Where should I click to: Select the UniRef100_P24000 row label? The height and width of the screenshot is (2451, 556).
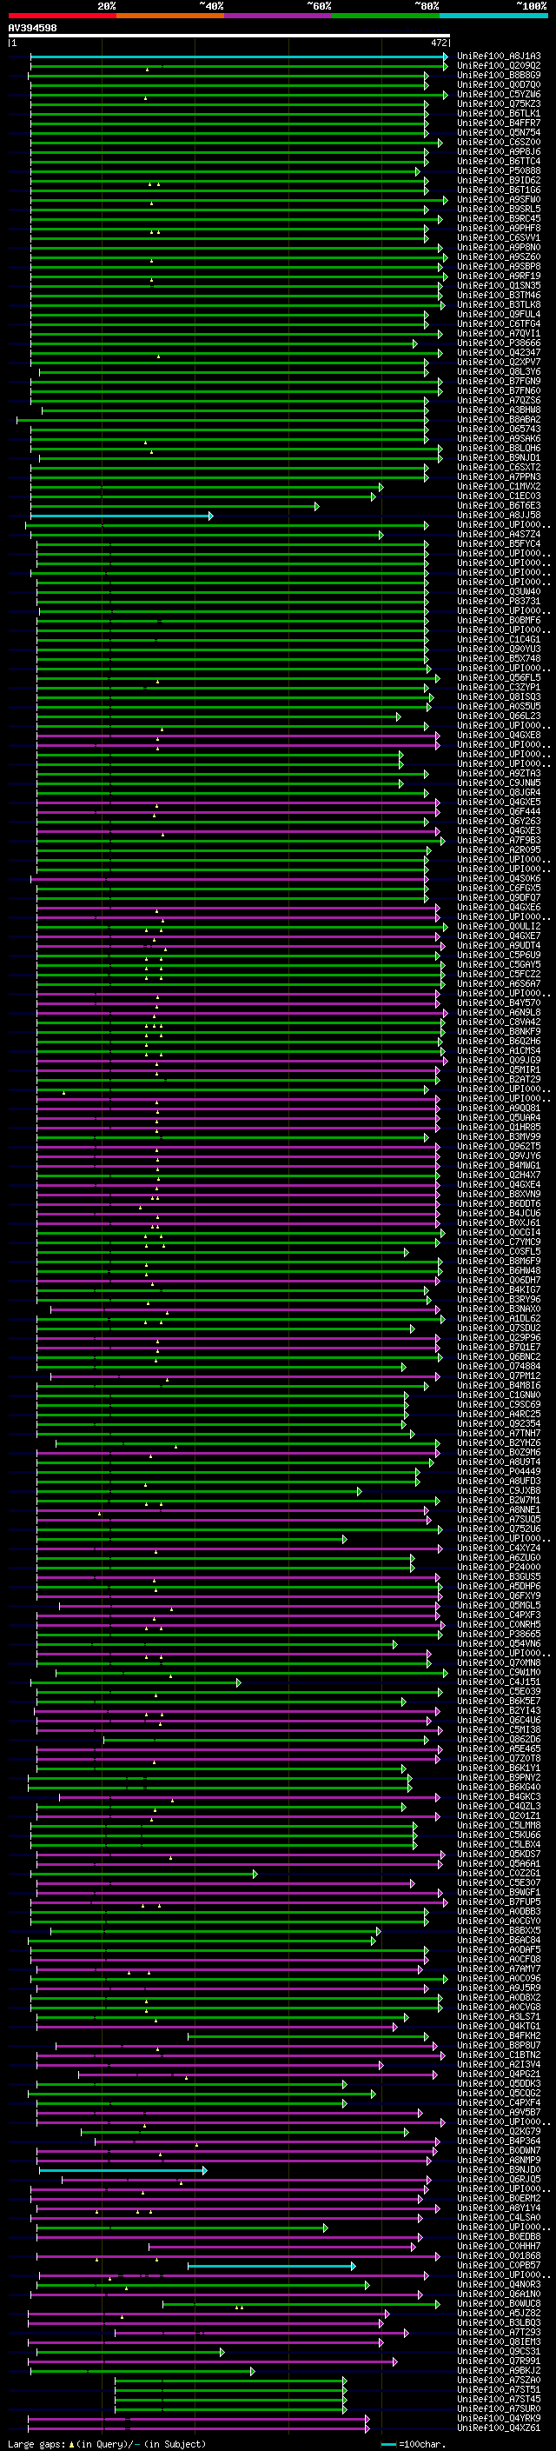click(499, 1567)
